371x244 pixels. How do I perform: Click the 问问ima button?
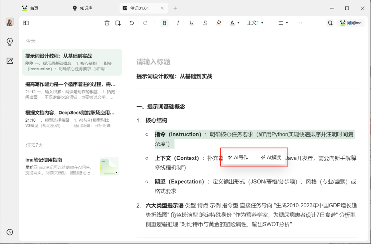351,23
